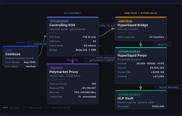The height and width of the screenshot is (116, 182).
Task: Click the Volume value '$9,054,343'
Action: pos(157,68)
